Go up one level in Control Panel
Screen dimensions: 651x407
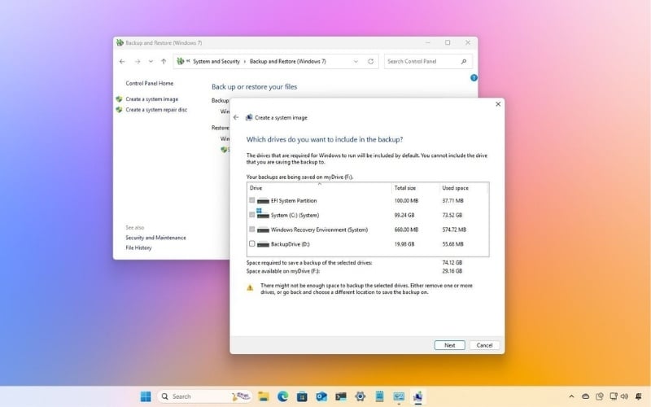click(164, 62)
